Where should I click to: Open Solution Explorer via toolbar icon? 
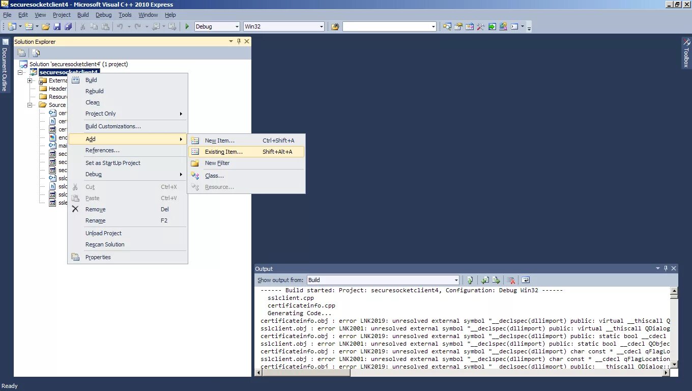447,26
